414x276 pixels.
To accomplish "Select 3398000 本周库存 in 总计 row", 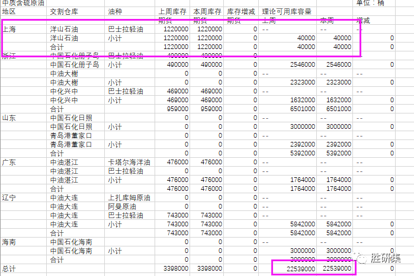I will [x=210, y=269].
